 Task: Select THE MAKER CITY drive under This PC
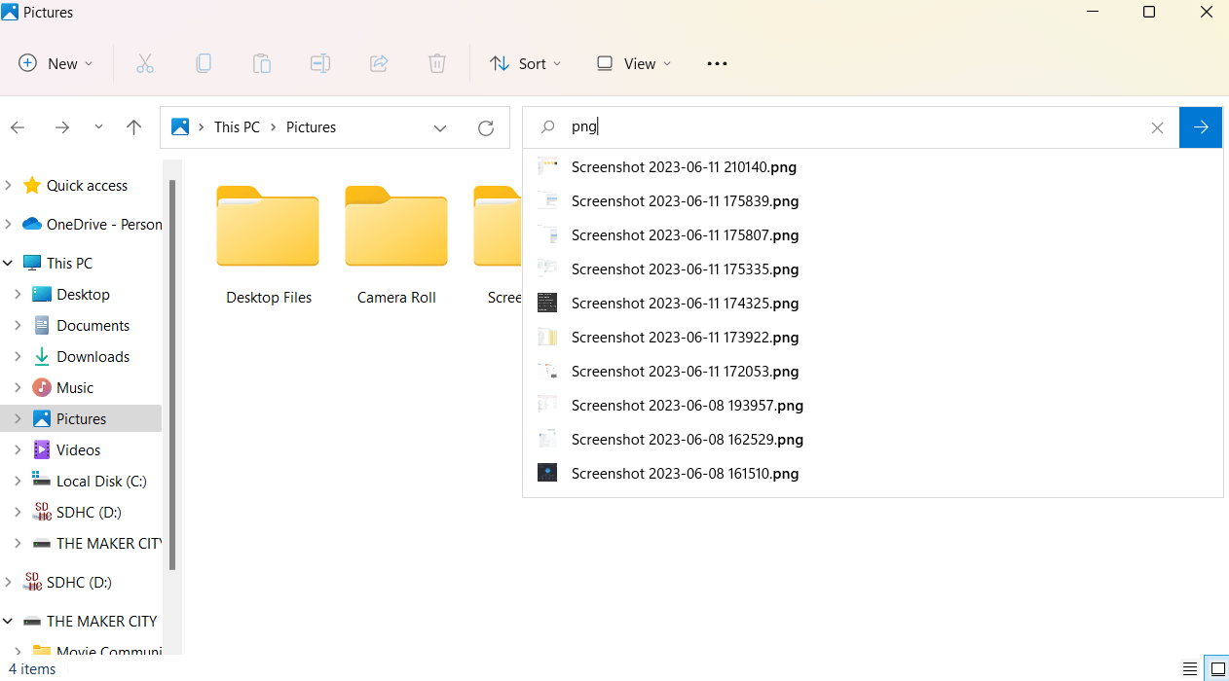coord(96,543)
